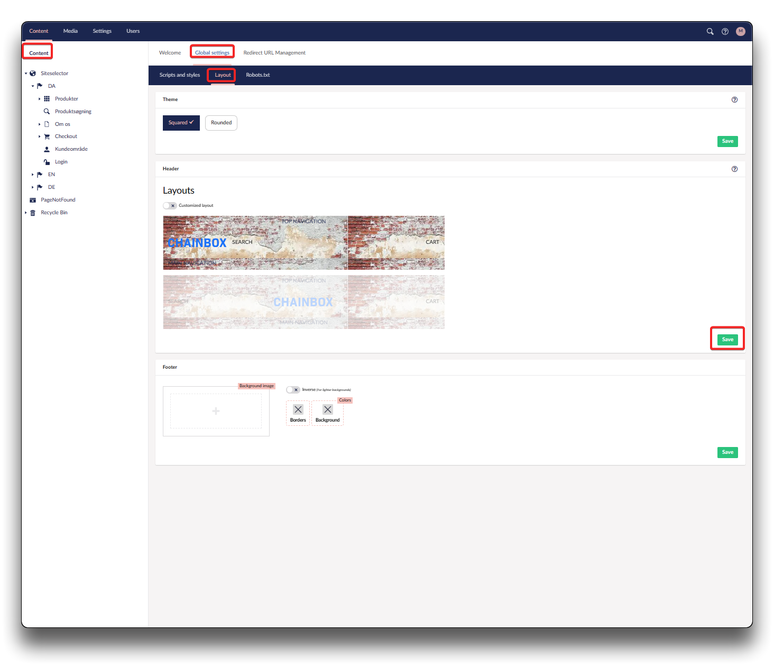Viewport: 774px width, 666px height.
Task: Click the search magnifier icon in top bar
Action: tap(710, 31)
